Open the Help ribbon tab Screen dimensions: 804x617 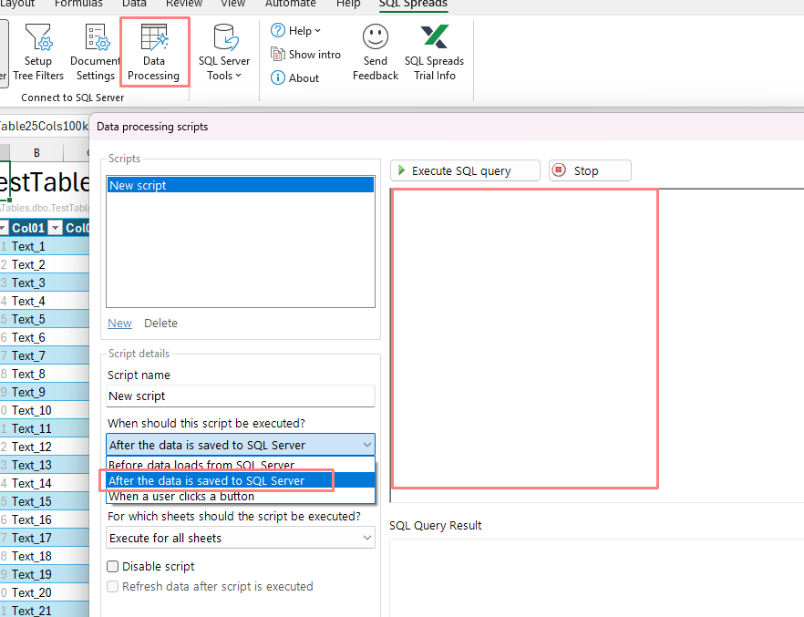[348, 4]
